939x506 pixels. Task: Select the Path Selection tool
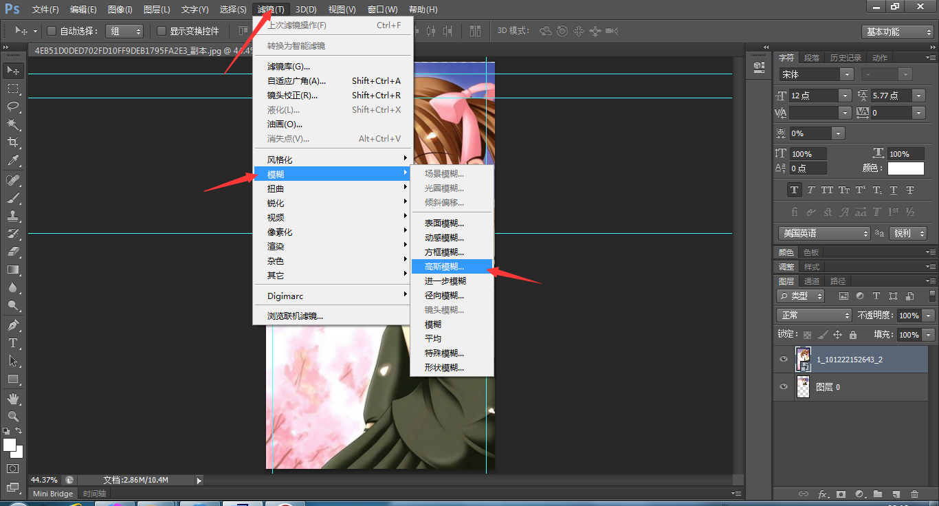[x=13, y=361]
